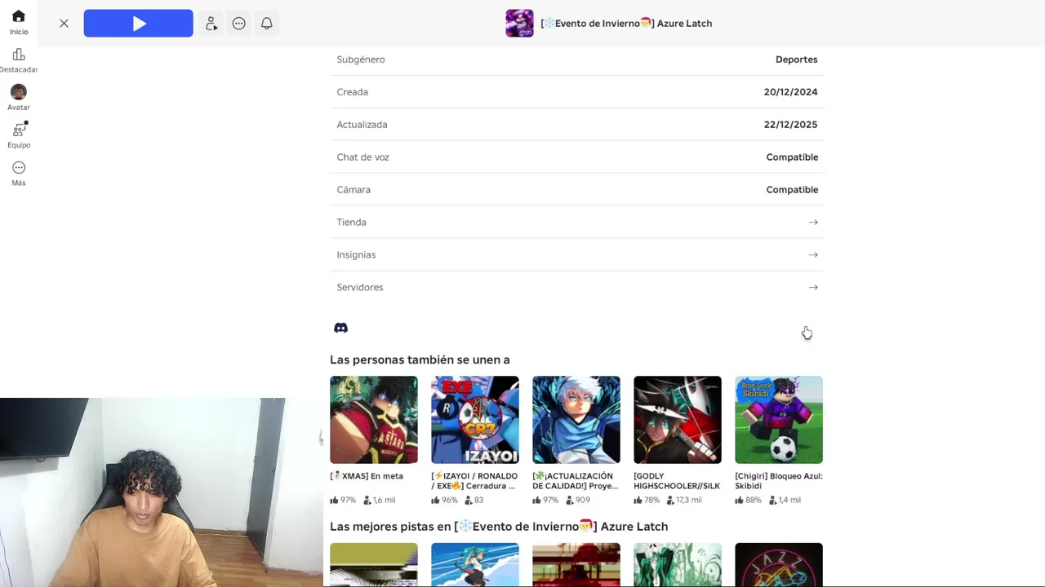This screenshot has width=1045, height=587.
Task: Open the '[Chigiri] Bloqueo Azul' game thumbnail
Action: point(779,420)
